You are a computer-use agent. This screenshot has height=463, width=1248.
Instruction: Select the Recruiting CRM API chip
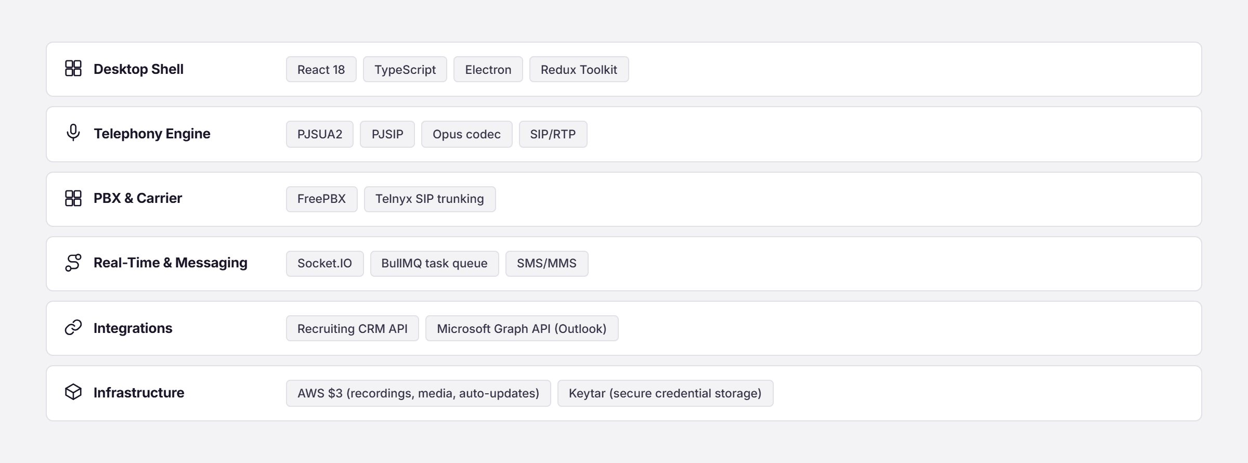(353, 328)
